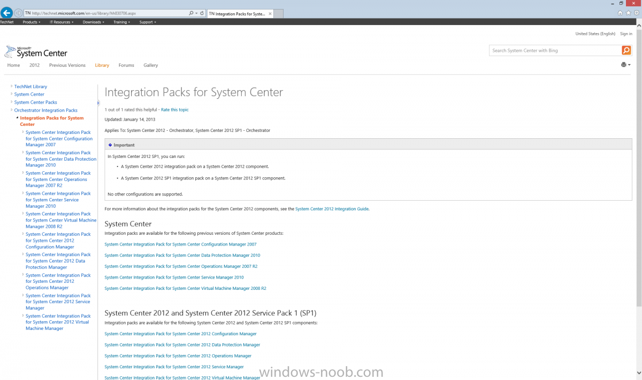This screenshot has width=642, height=380.
Task: Click the printer icon on the page
Action: tap(624, 65)
